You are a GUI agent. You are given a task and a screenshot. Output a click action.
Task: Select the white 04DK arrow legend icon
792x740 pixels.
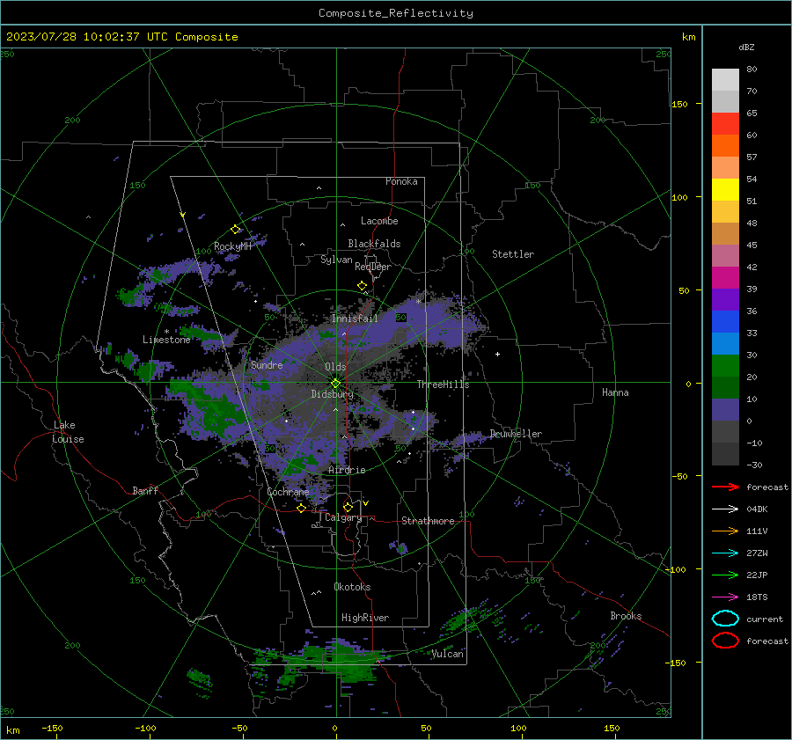coord(725,509)
